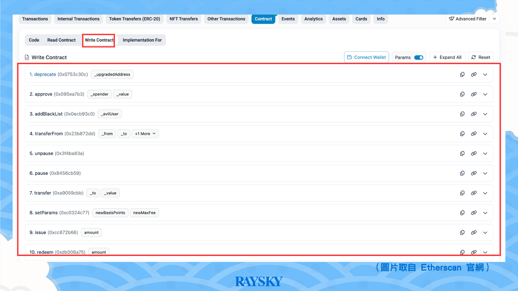Select the Write Contract sub-tab

pyautogui.click(x=99, y=40)
